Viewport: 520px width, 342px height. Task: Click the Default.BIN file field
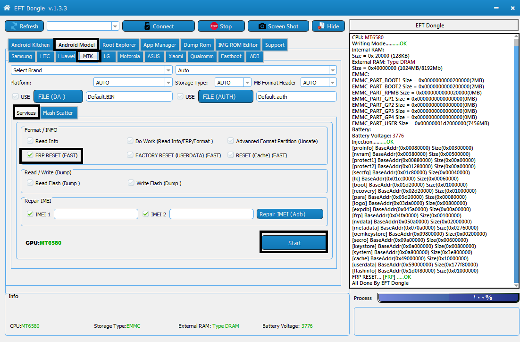129,97
